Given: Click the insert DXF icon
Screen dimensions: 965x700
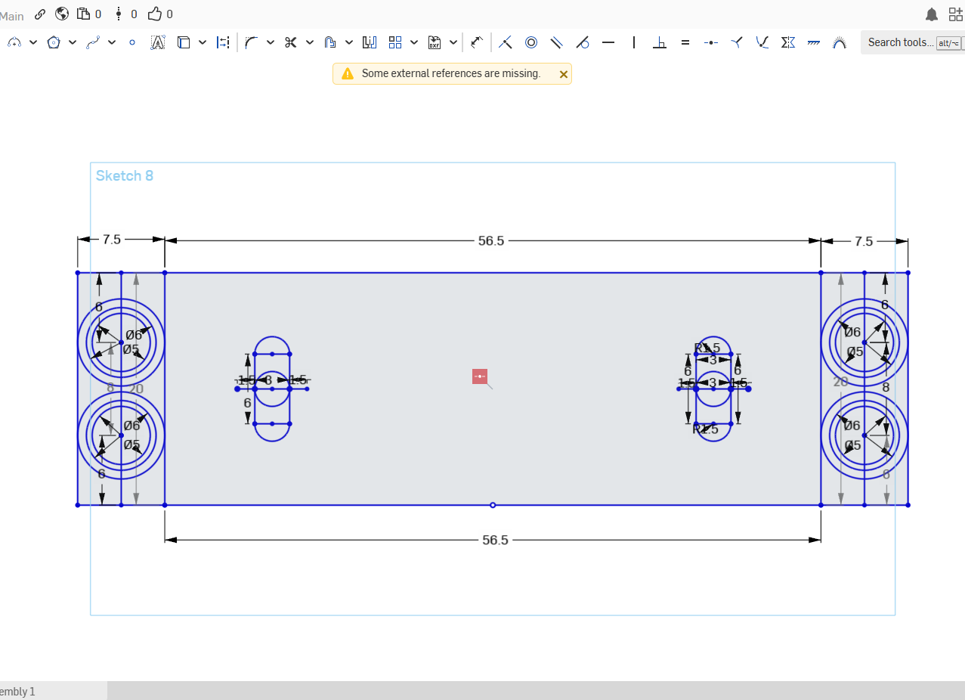Looking at the screenshot, I should pos(434,42).
